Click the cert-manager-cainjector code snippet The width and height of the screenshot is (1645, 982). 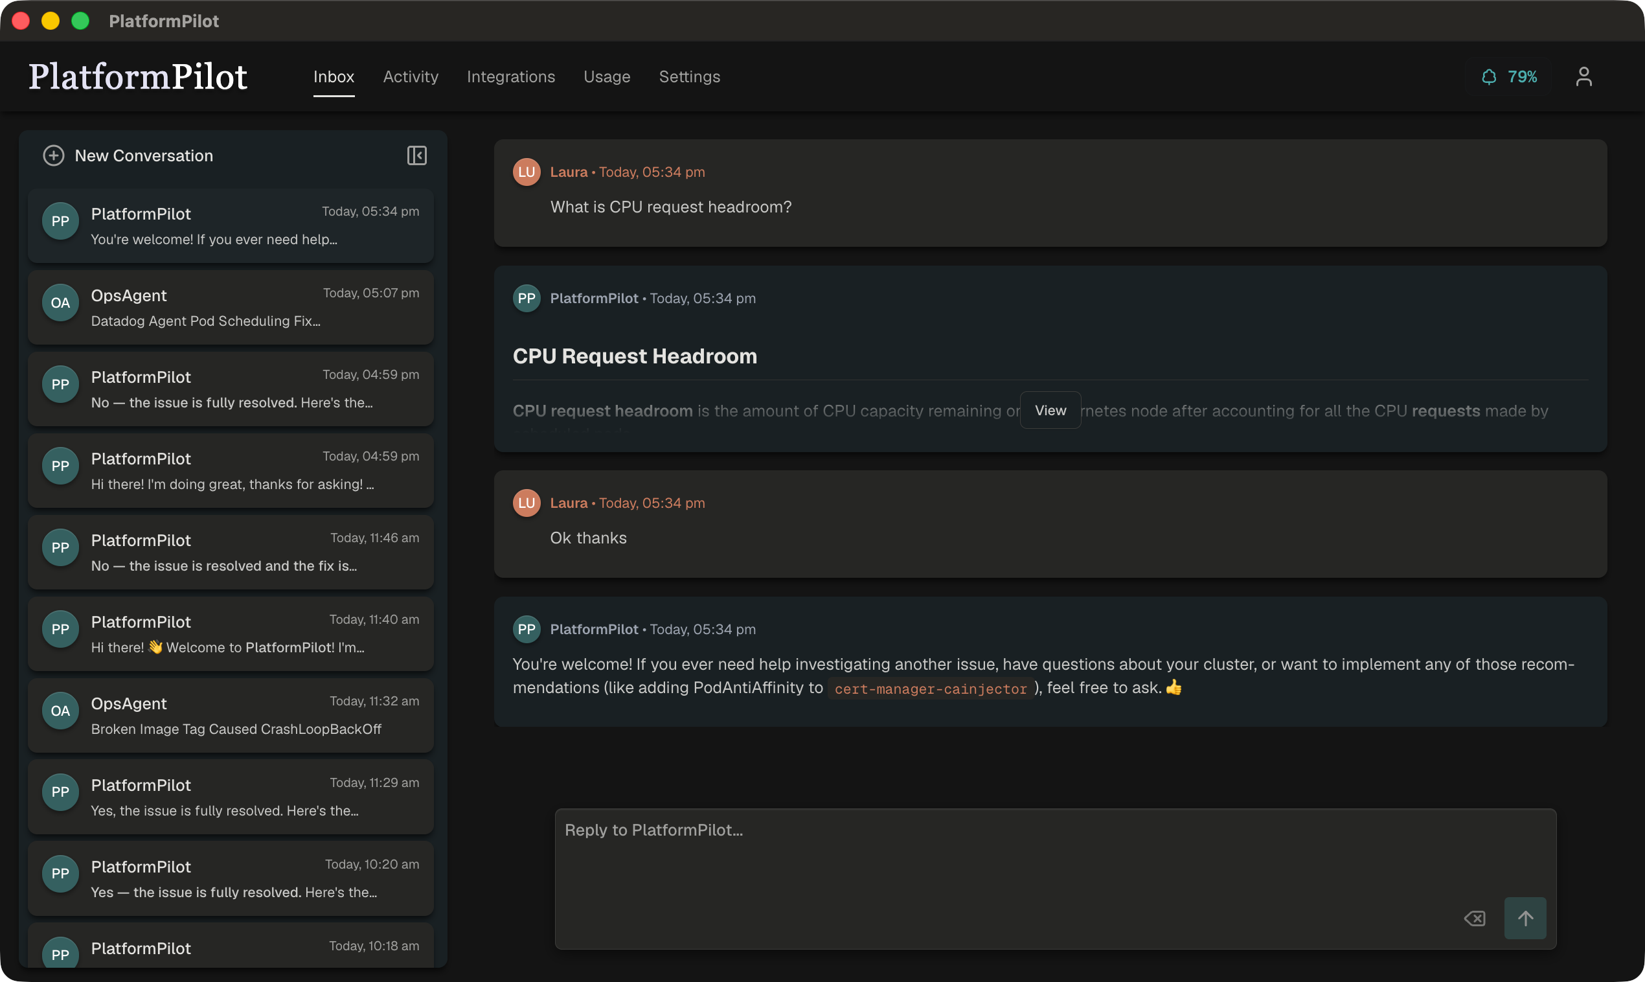[x=930, y=688]
